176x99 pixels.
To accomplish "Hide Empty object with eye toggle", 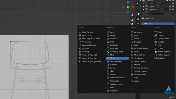I will pyautogui.click(x=170, y=7).
